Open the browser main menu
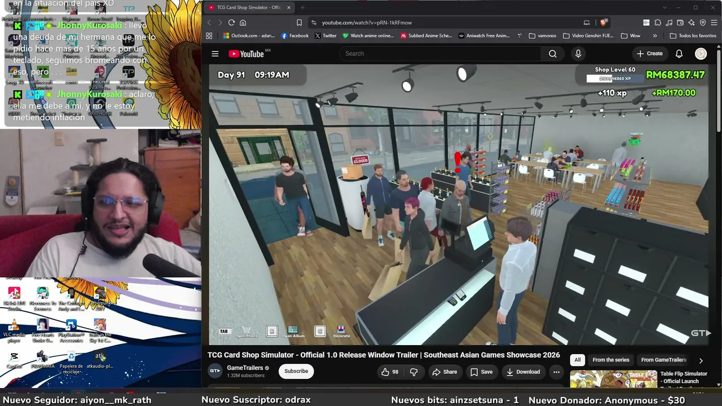 (714, 23)
